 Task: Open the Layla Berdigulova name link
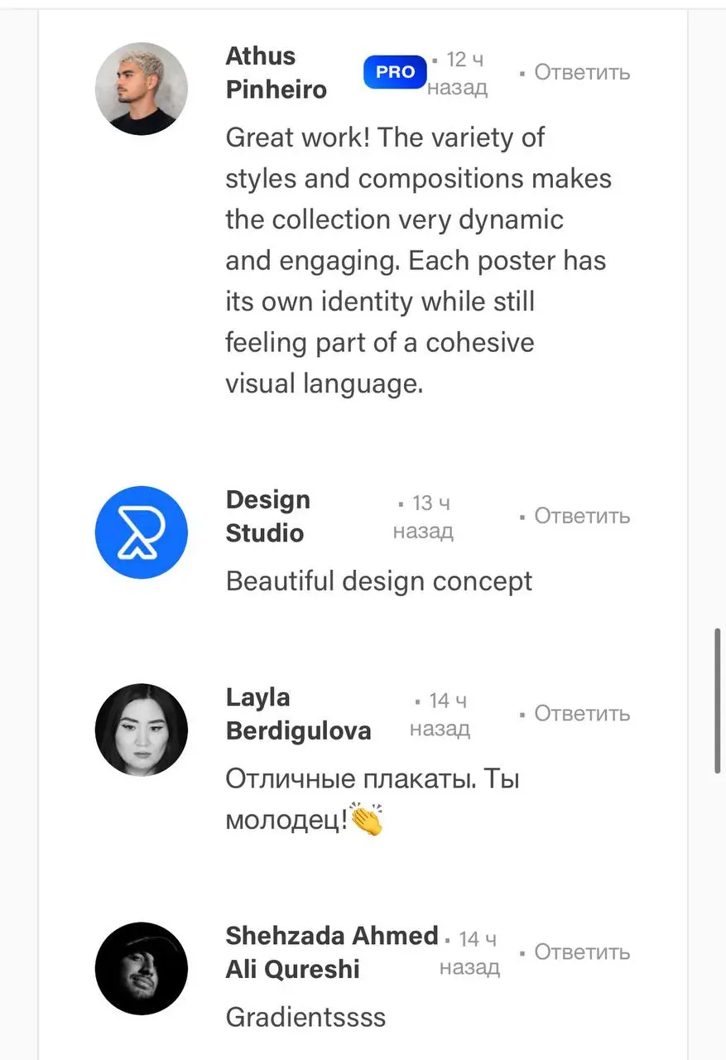[298, 714]
